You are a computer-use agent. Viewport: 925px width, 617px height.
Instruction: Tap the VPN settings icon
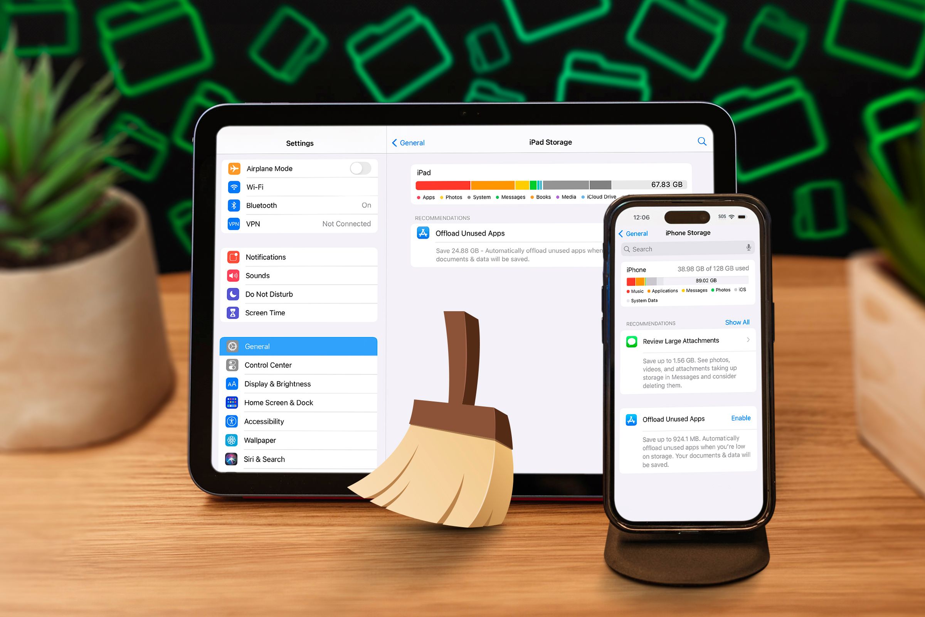pos(234,224)
